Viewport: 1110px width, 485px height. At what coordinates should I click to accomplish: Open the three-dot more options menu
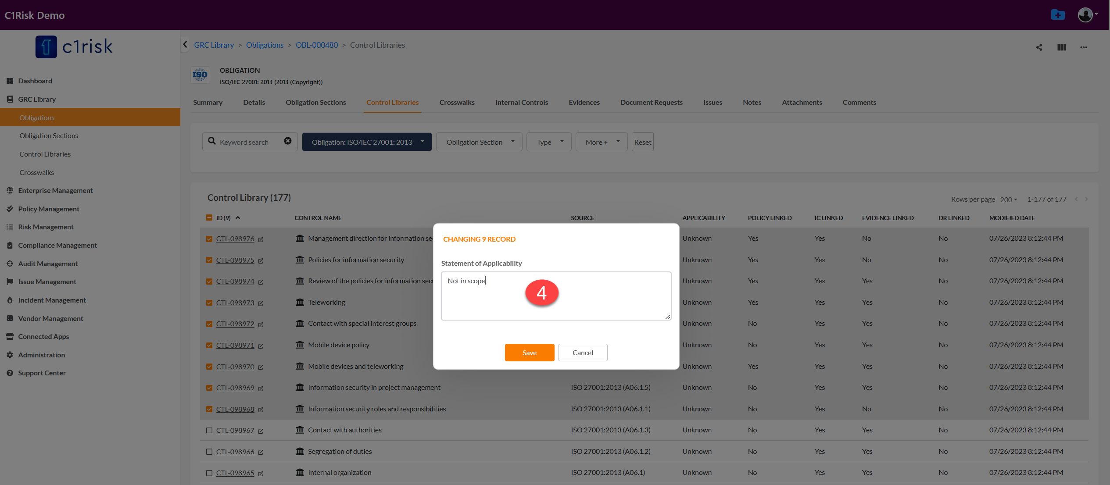(x=1084, y=47)
